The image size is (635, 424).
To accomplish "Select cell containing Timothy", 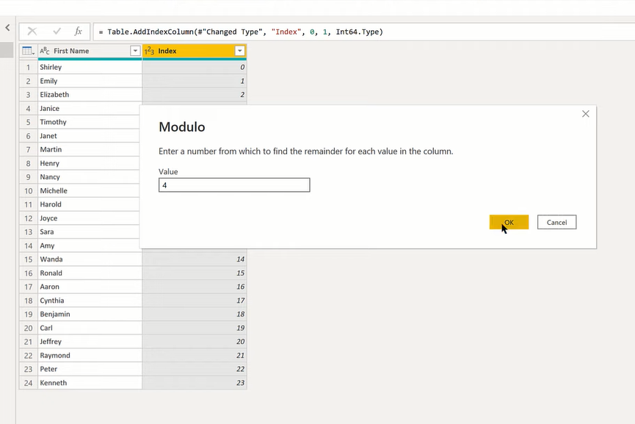I will pyautogui.click(x=89, y=122).
